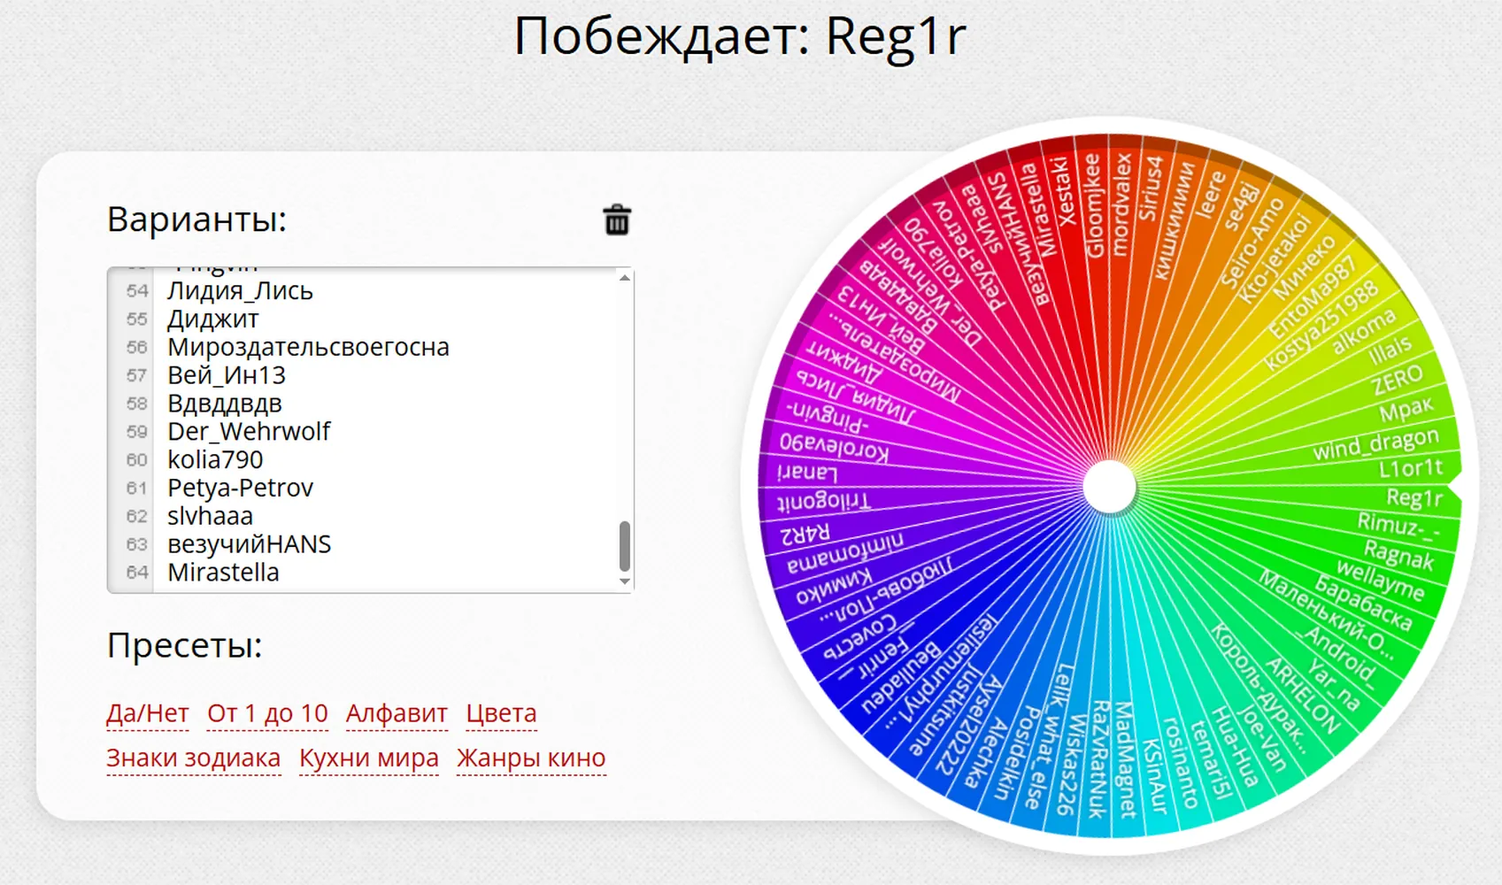1502x885 pixels.
Task: Apply the От 1 до 10 preset
Action: (x=267, y=712)
